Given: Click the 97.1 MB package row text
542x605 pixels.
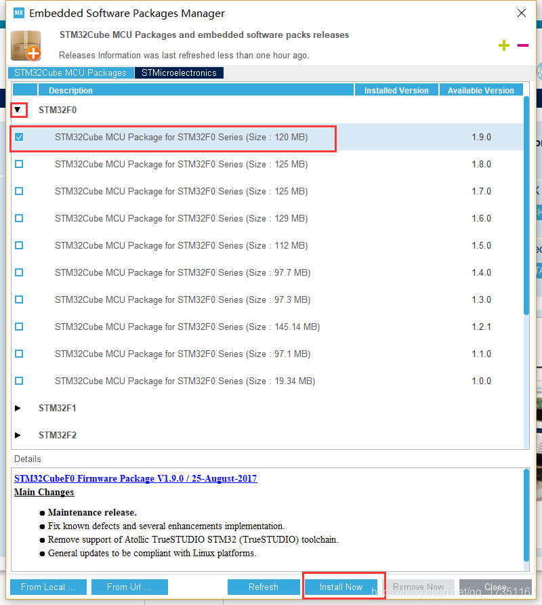Looking at the screenshot, I should point(183,354).
